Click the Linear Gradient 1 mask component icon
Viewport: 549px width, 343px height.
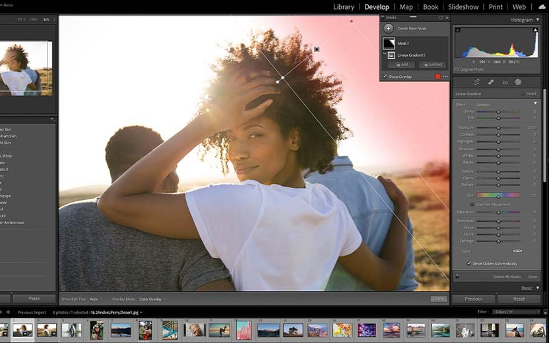coord(391,55)
